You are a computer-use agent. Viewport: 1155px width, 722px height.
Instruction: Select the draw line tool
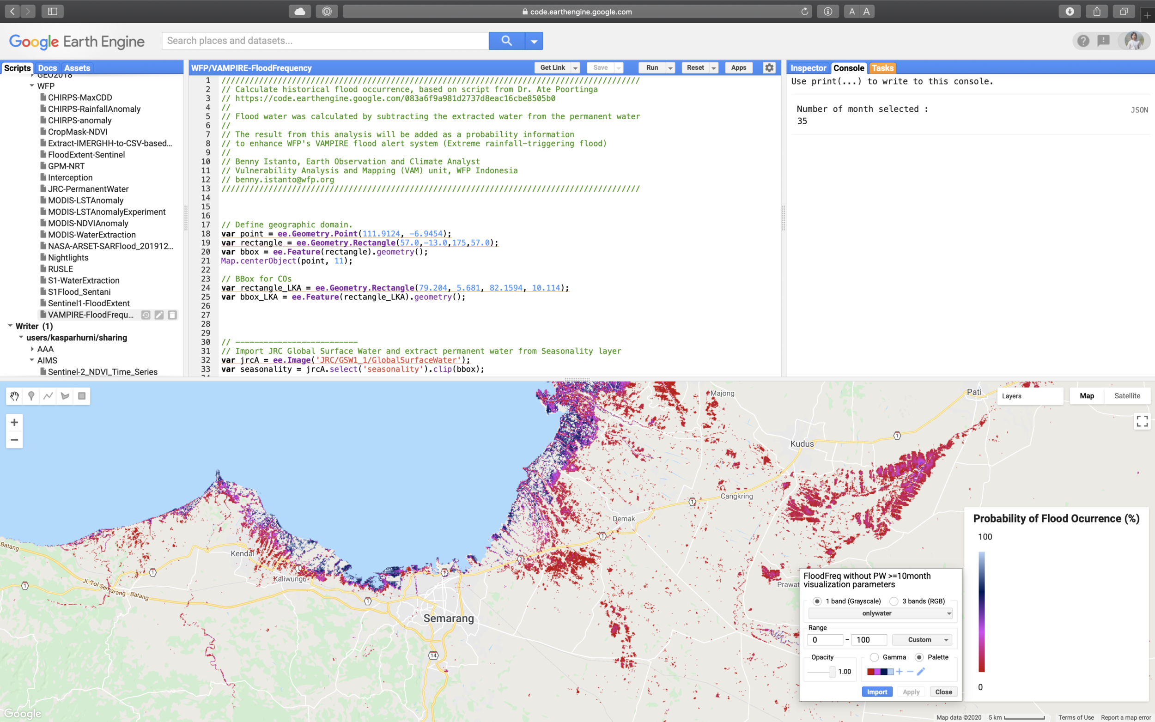point(48,396)
